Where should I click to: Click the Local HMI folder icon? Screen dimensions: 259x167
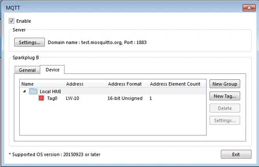tap(33, 91)
